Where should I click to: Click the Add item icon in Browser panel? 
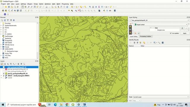point(2,20)
